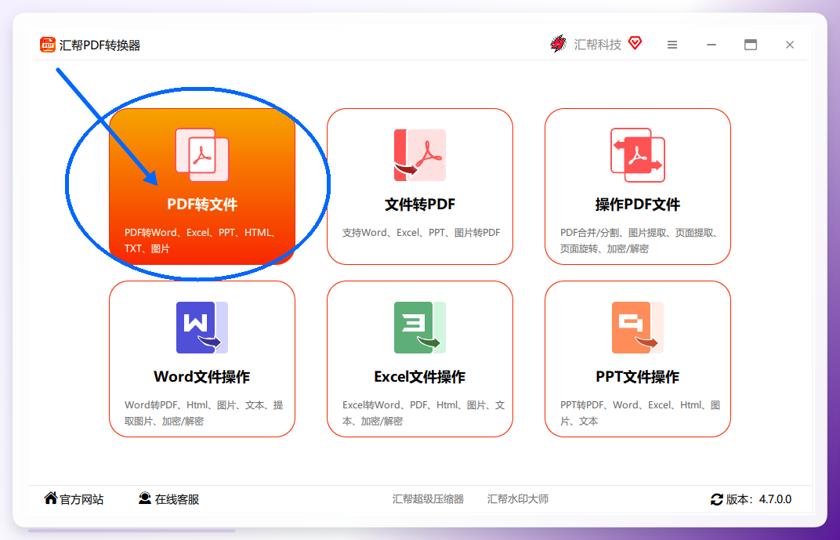This screenshot has width=840, height=540.
Task: Maximize the 汇帮PDF转换器 window
Action: [x=751, y=45]
